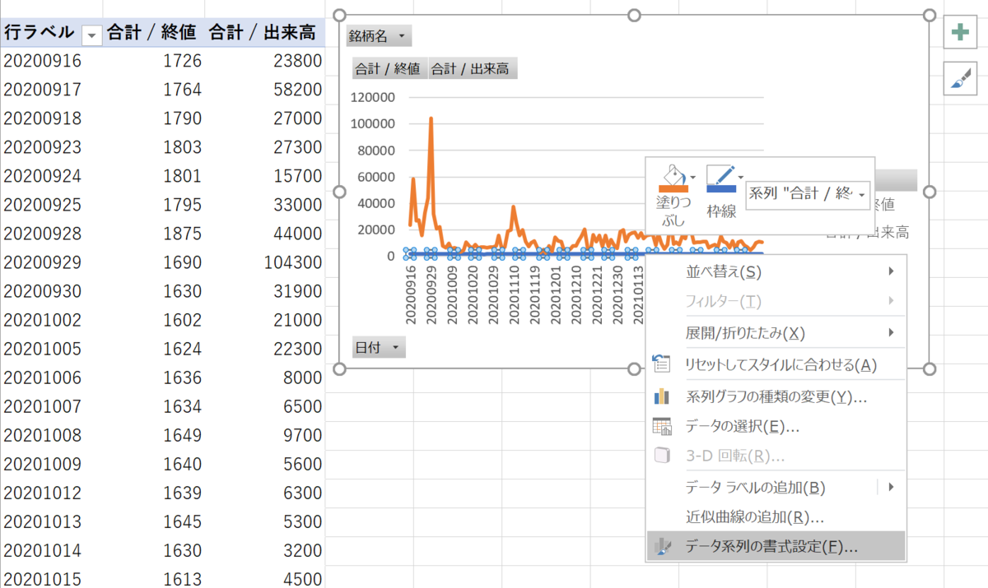This screenshot has height=588, width=988.
Task: Select row label cell 20200923
Action: click(x=43, y=147)
